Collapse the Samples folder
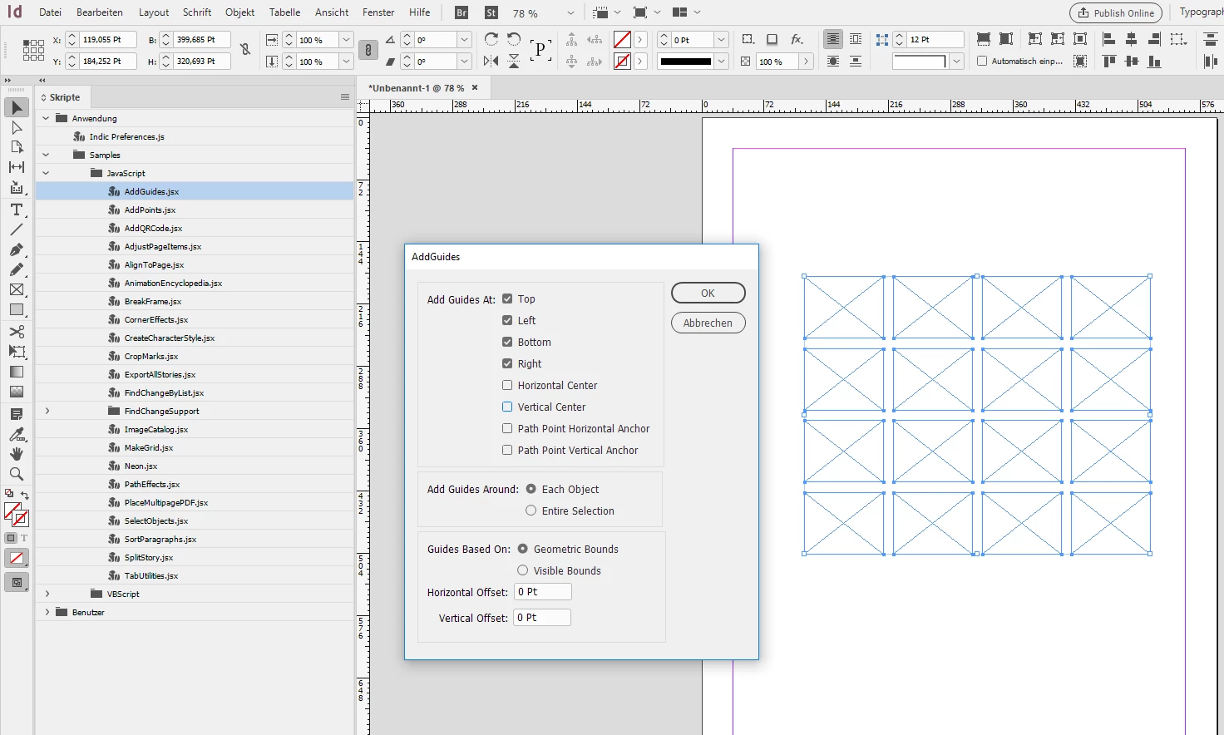 (47, 155)
